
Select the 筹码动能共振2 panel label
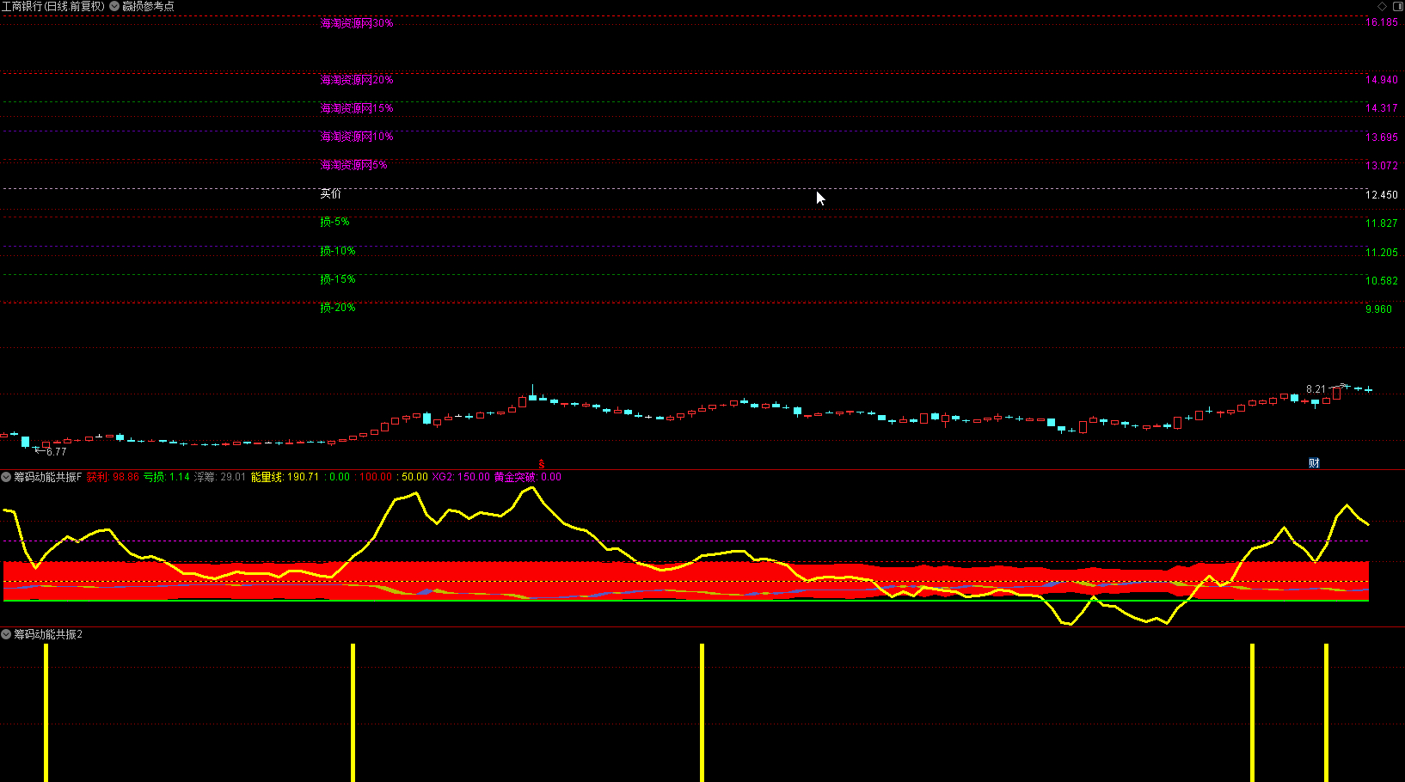[x=48, y=634]
